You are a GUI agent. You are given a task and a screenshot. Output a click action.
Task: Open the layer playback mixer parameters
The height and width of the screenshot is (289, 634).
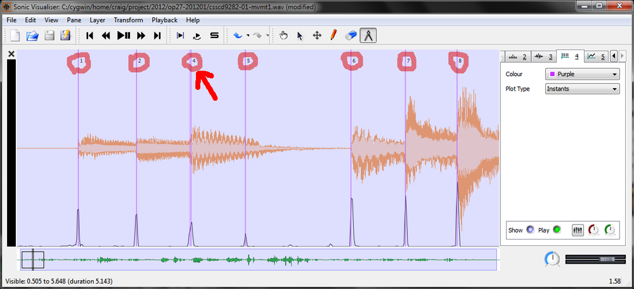[578, 230]
